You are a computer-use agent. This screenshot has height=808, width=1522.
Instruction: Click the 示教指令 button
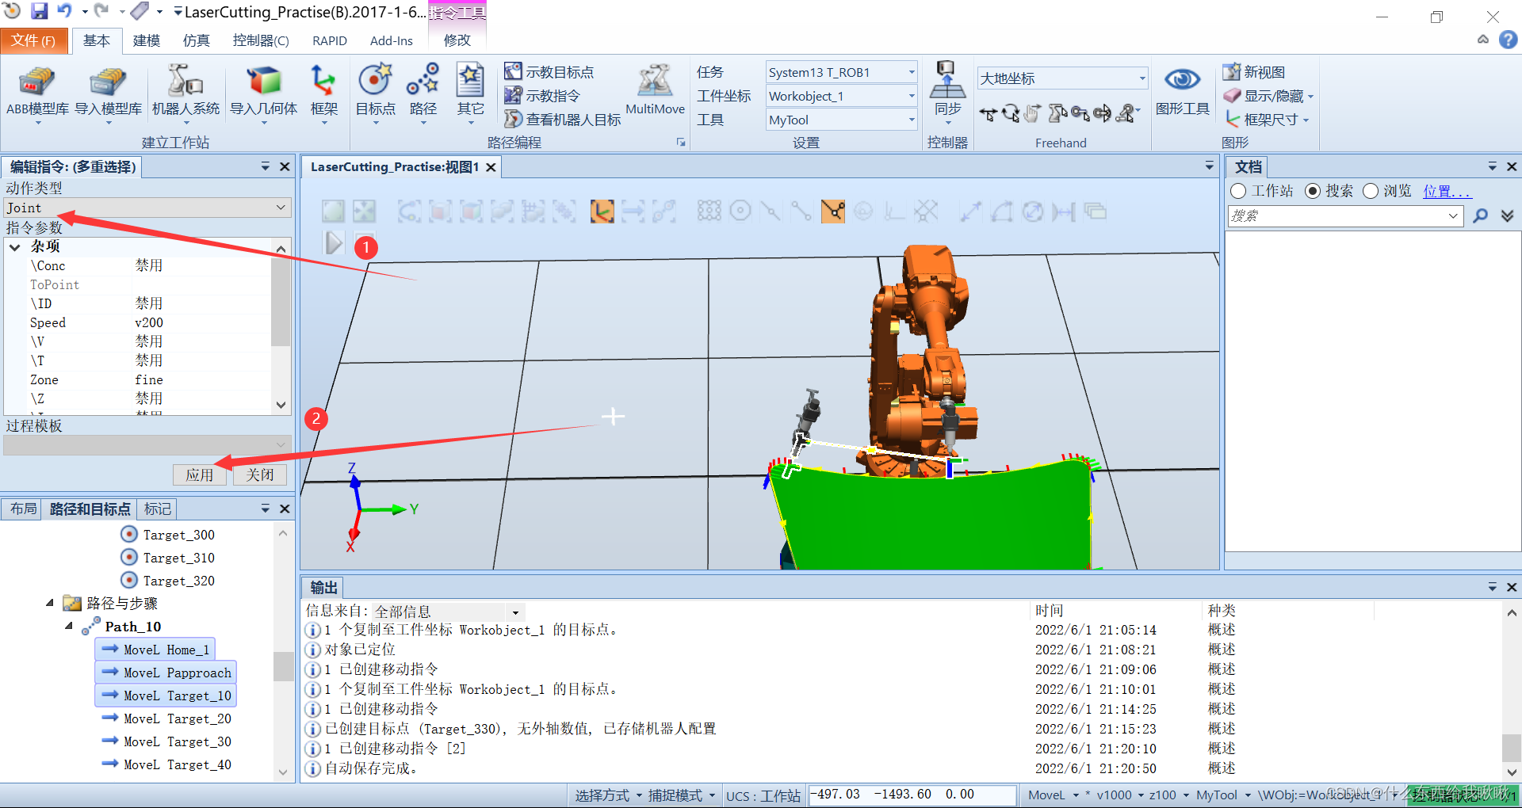[543, 96]
